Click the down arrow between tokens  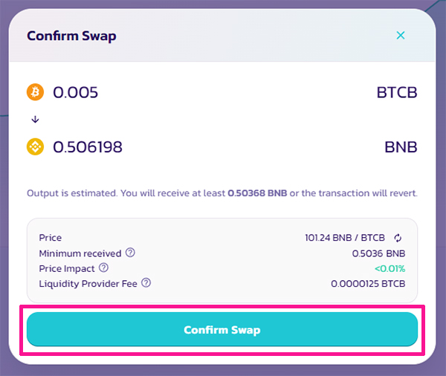tap(35, 119)
